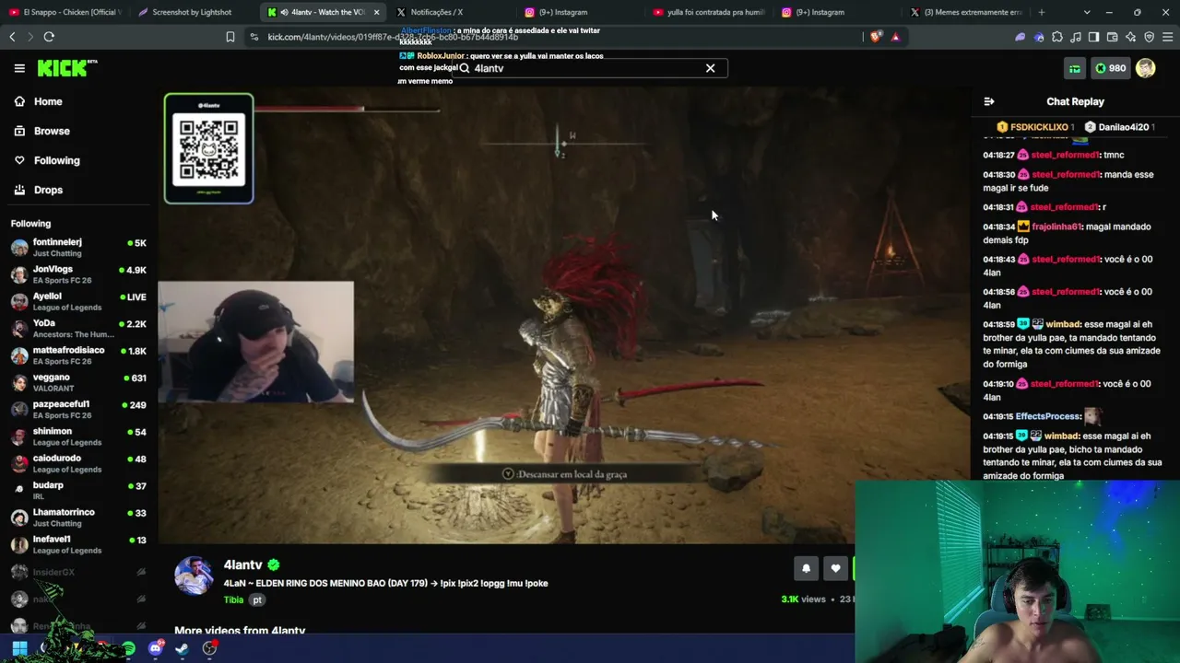
Task: Expand the tab search dropdown
Action: coord(1087,12)
